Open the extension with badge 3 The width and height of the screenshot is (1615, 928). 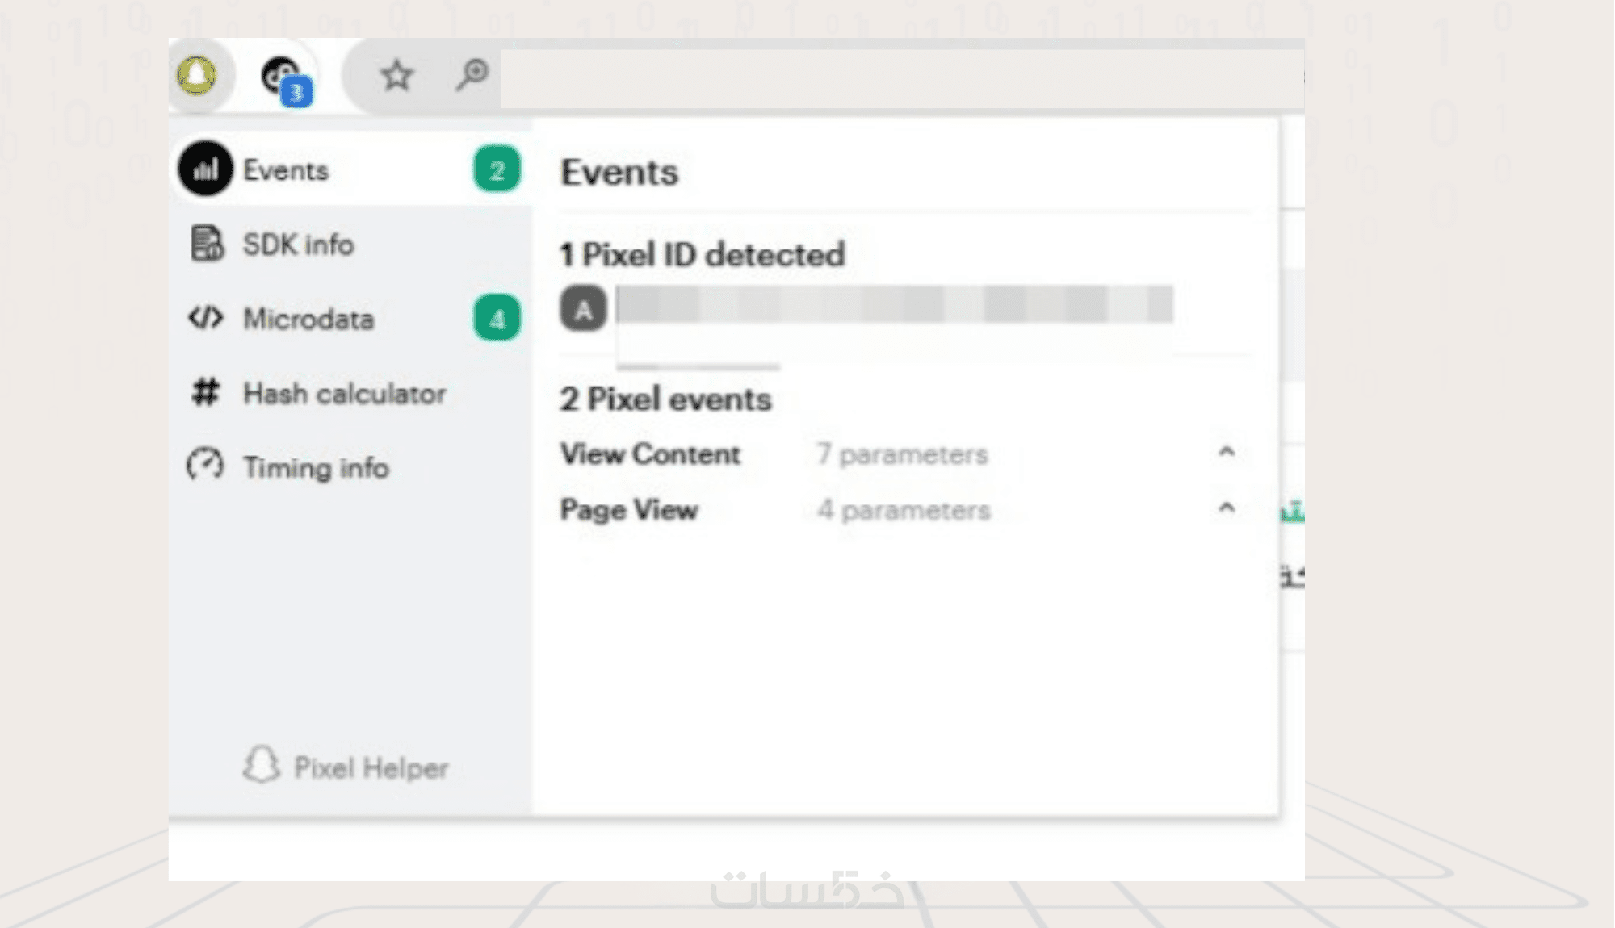click(283, 78)
